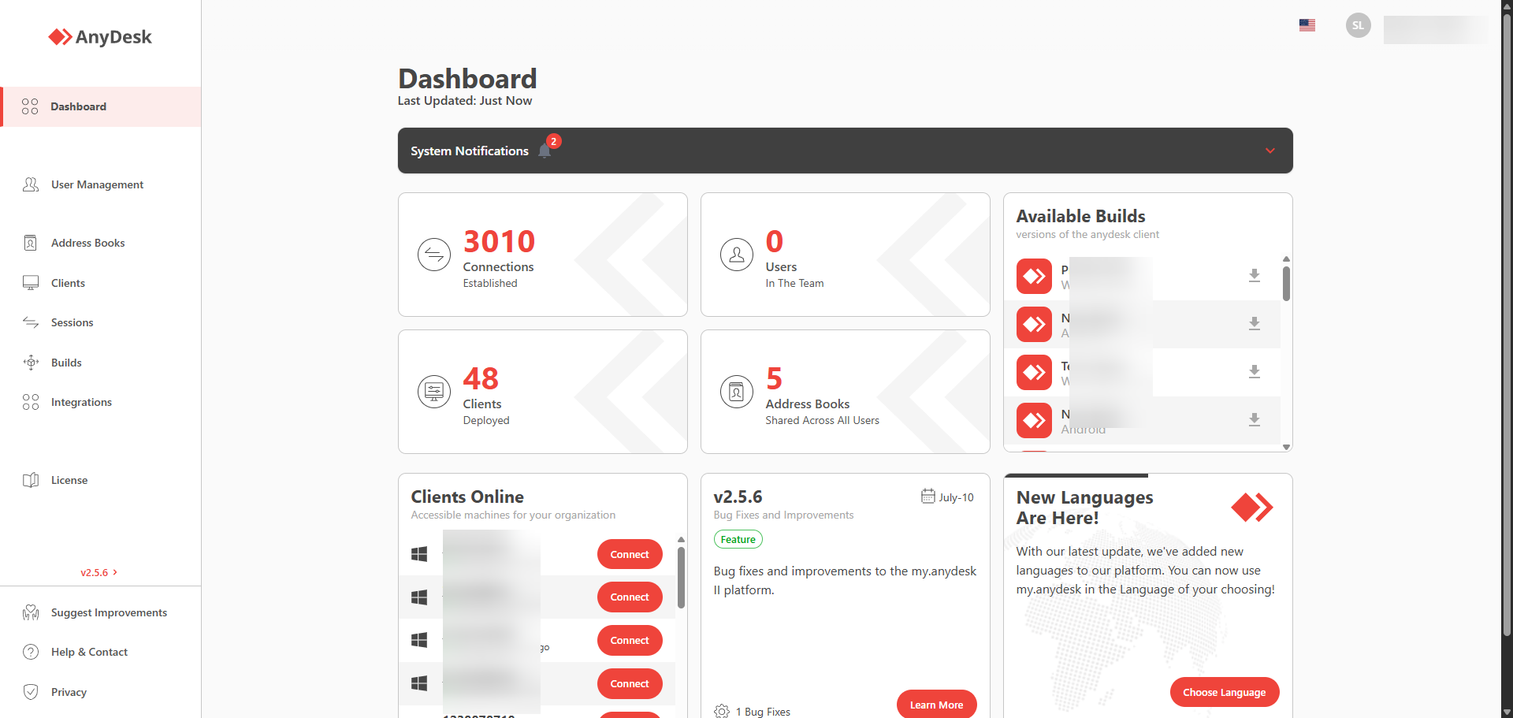Click the page's main vertical scrollbar
The height and width of the screenshot is (718, 1513).
pos(1507,323)
